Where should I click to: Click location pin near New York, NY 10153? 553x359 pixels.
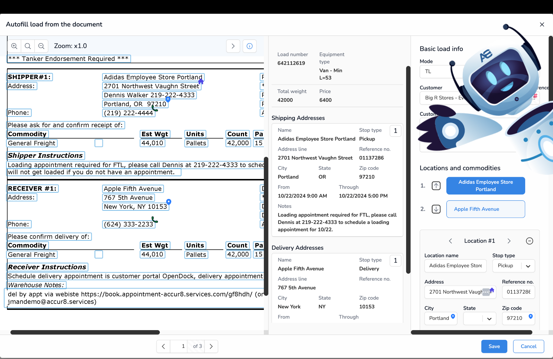169,202
